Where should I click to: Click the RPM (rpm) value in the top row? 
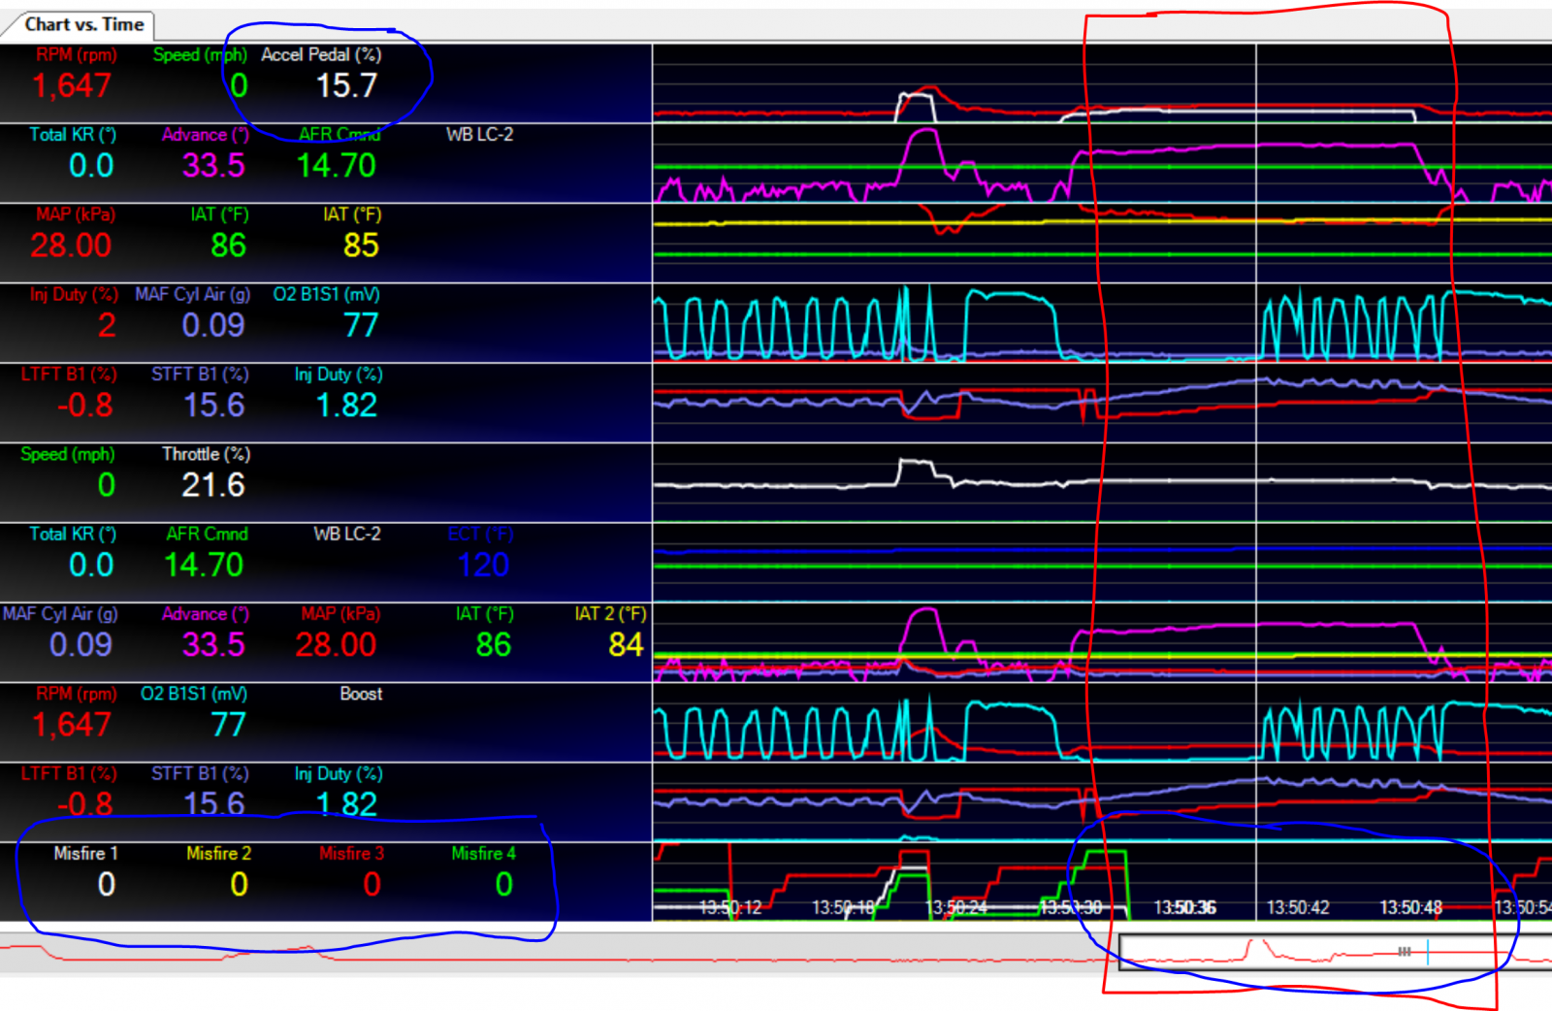tap(72, 85)
